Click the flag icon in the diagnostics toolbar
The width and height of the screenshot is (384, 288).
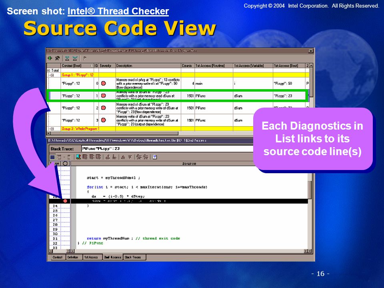(84, 58)
